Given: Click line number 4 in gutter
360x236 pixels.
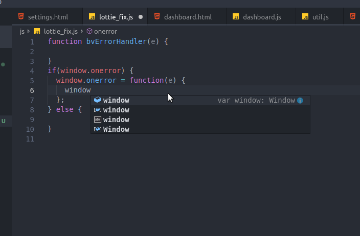Looking at the screenshot, I should [32, 71].
